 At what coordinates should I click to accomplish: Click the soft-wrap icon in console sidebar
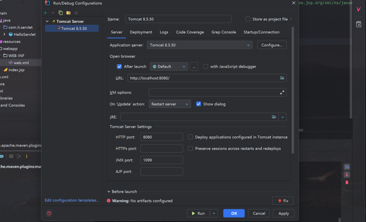click(x=347, y=167)
